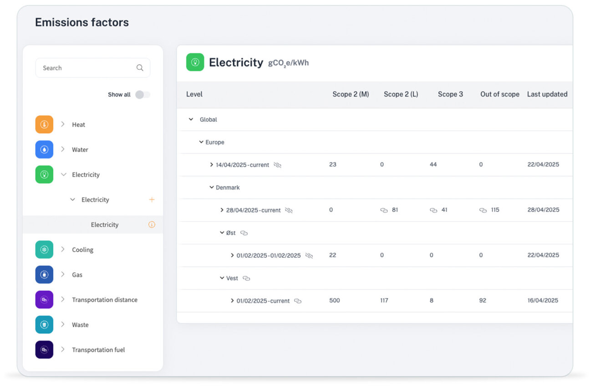
Task: Select the Waste bin icon
Action: click(x=44, y=325)
